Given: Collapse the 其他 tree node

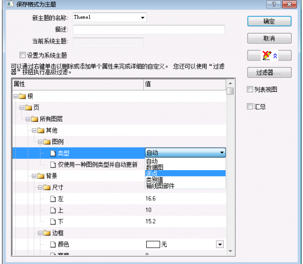Looking at the screenshot, I should (34, 131).
